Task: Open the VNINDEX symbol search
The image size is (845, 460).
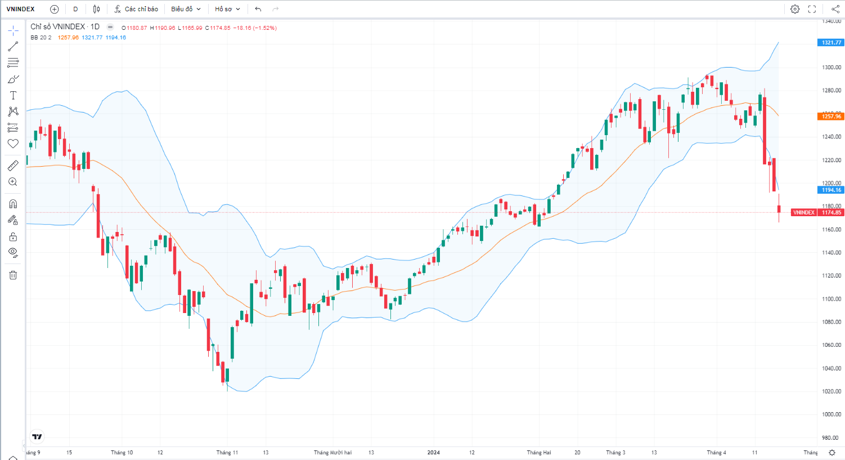Action: click(21, 9)
